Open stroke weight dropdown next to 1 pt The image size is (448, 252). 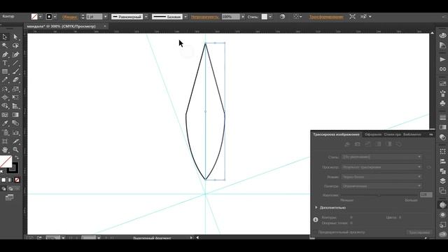pos(106,17)
